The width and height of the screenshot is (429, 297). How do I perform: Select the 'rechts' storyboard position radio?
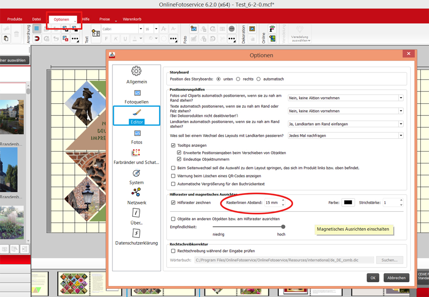click(238, 79)
